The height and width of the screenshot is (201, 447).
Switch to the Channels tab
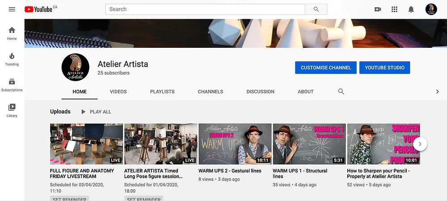coord(211,92)
